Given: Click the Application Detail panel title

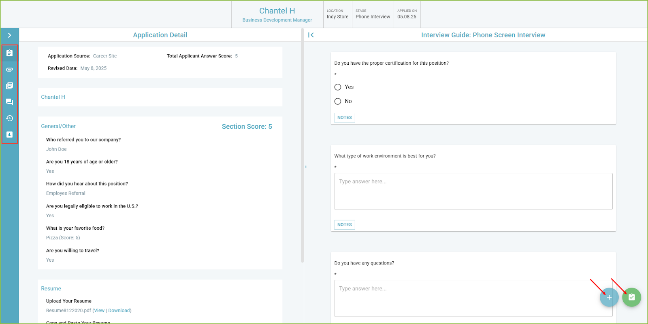Looking at the screenshot, I should [x=160, y=35].
